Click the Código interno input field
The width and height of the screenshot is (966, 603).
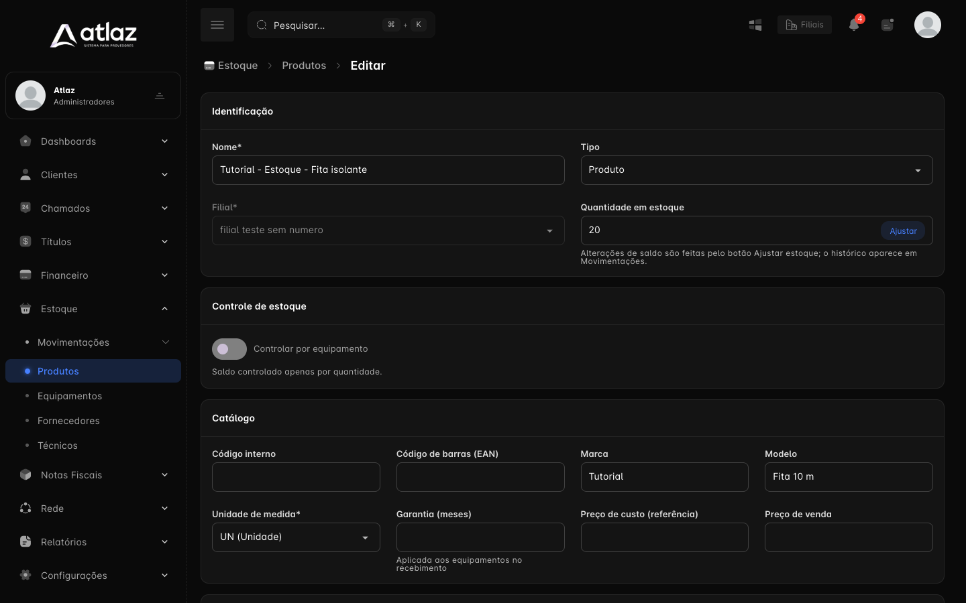(x=296, y=477)
